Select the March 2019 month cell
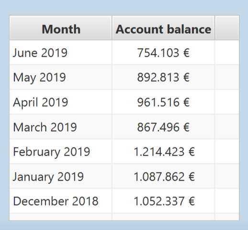 (x=61, y=127)
